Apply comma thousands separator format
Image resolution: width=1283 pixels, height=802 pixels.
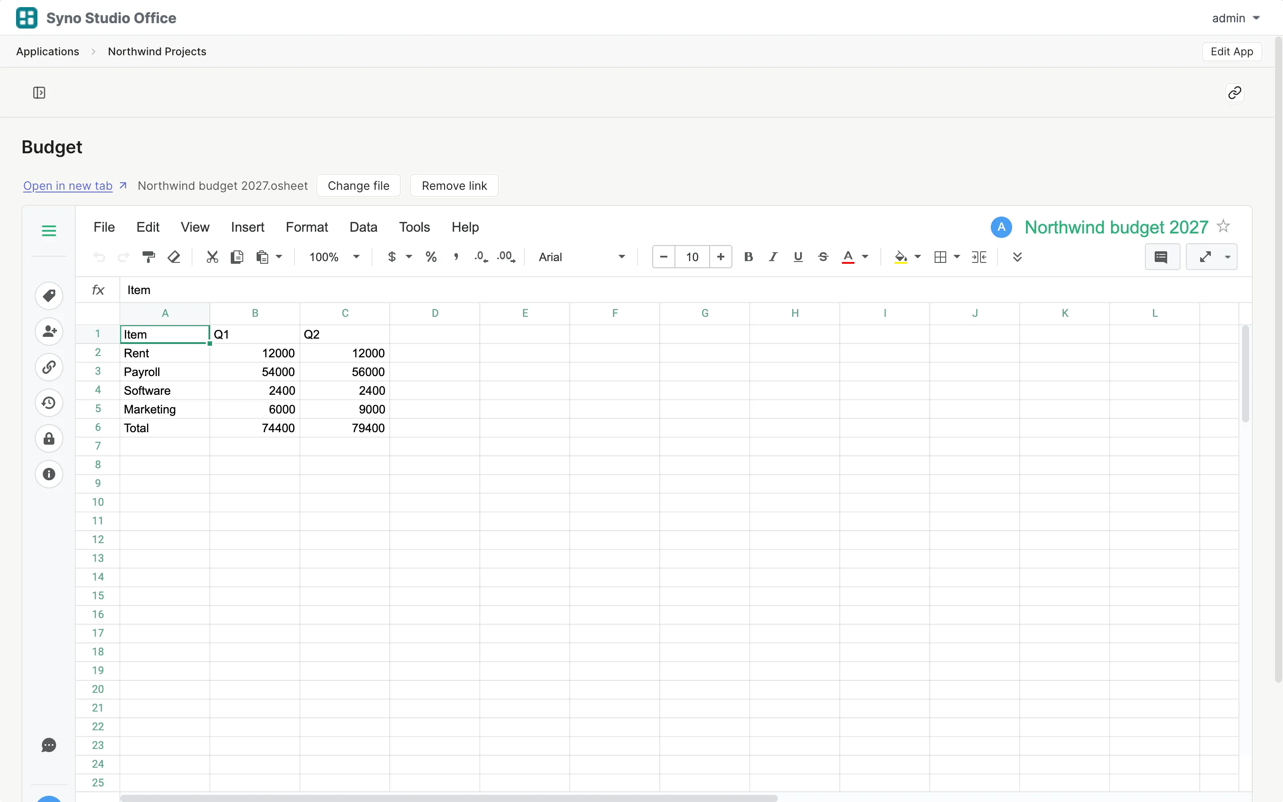pos(456,257)
